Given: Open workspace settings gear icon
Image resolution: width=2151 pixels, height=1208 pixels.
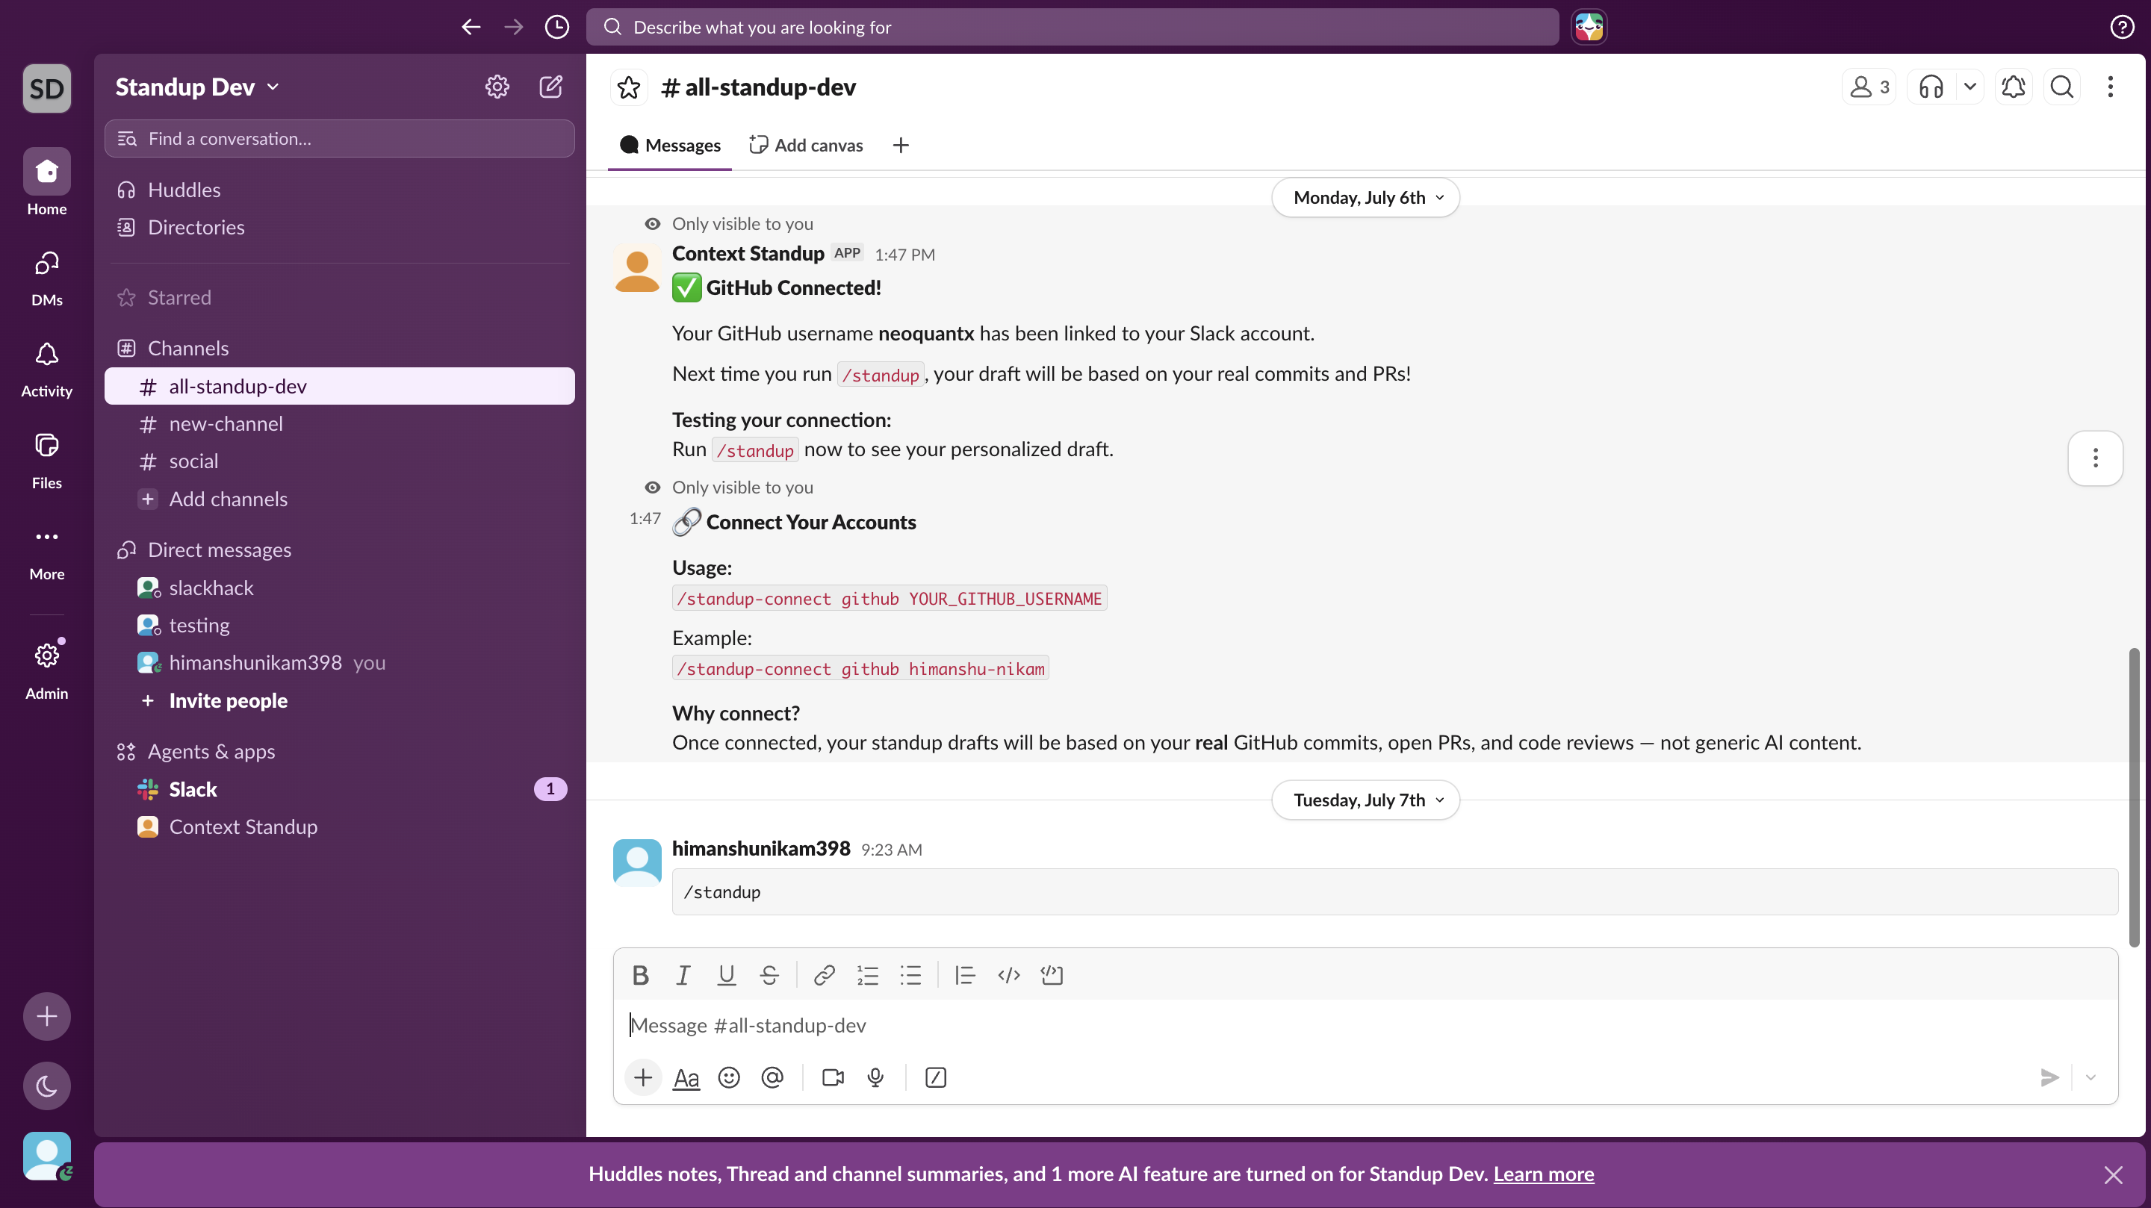Looking at the screenshot, I should [x=497, y=87].
